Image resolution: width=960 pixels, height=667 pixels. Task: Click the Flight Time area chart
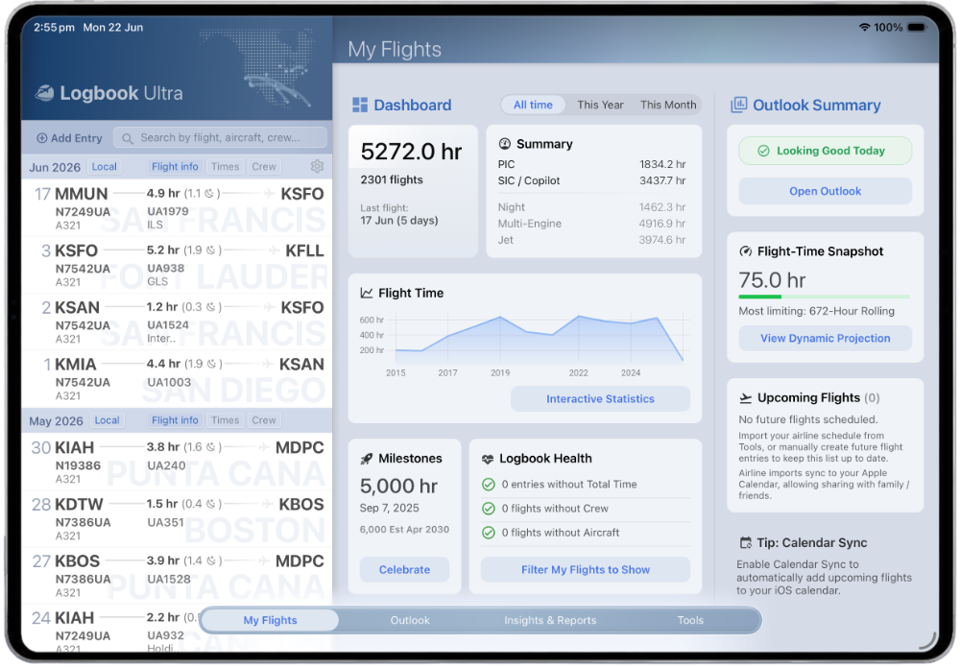[x=539, y=339]
